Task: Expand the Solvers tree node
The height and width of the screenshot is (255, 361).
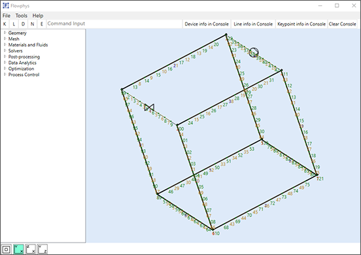Action: (5, 50)
